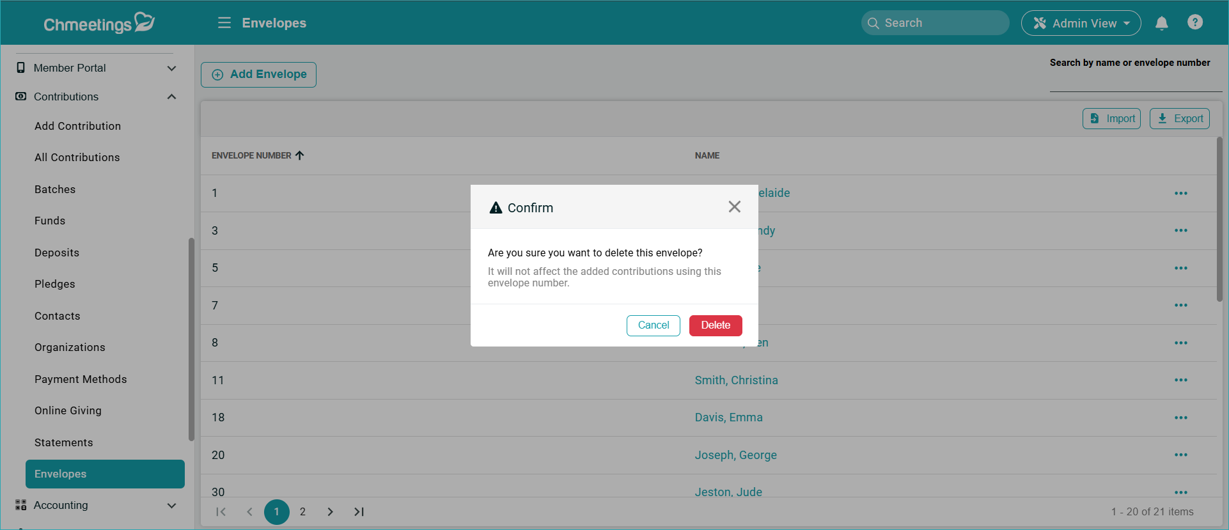Screen dimensions: 1229x530
Task: Click the help question mark icon
Action: [1194, 22]
